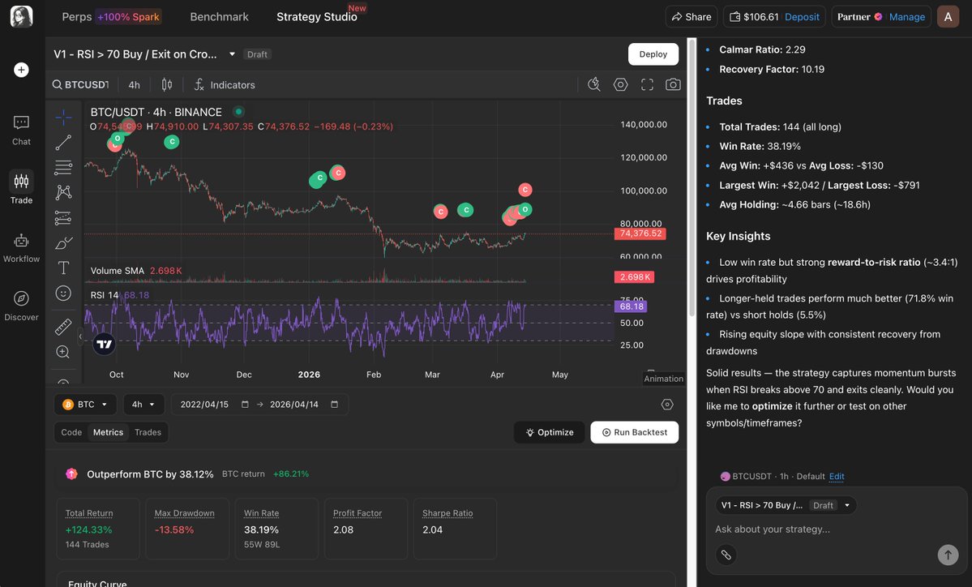Switch to the Trades tab
The width and height of the screenshot is (972, 587).
(x=148, y=432)
